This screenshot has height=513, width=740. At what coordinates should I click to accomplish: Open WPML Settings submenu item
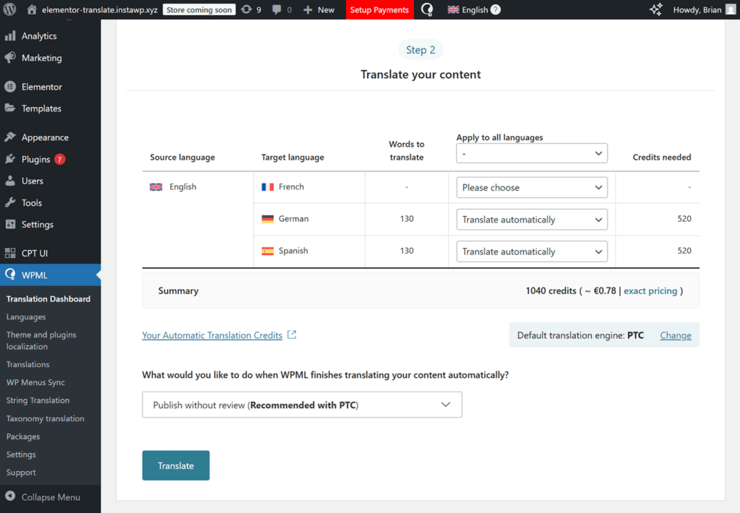[x=21, y=454]
